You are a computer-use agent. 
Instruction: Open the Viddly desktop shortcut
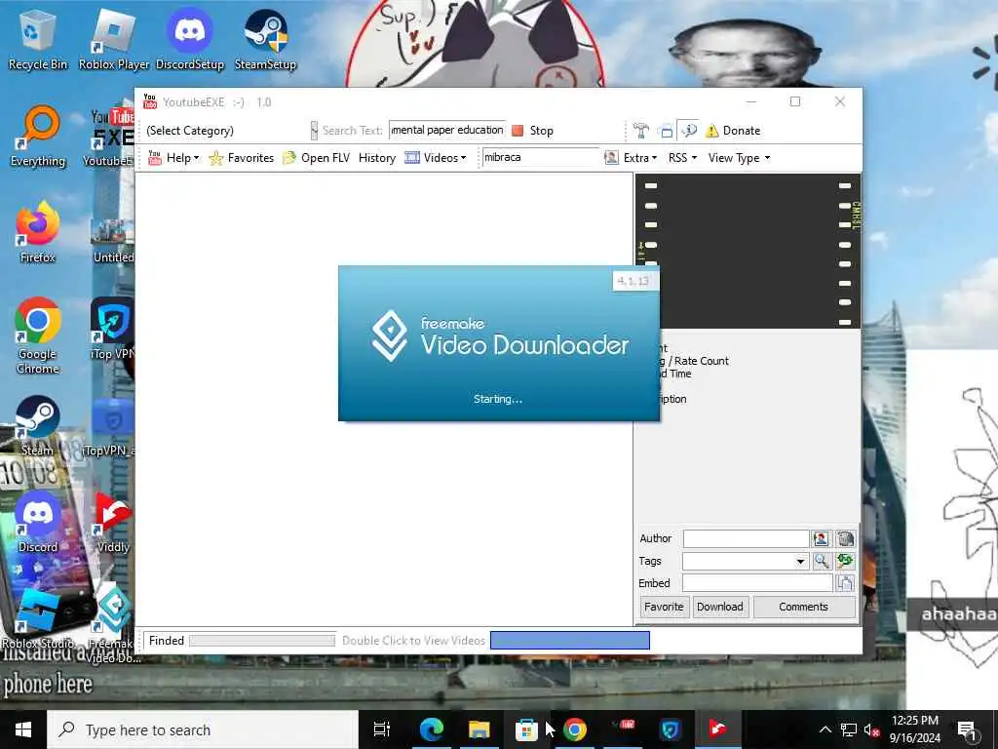tap(113, 523)
